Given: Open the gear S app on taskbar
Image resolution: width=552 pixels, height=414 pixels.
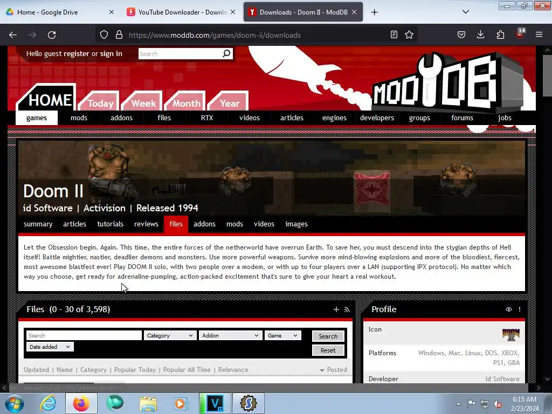Looking at the screenshot, I should [248, 403].
